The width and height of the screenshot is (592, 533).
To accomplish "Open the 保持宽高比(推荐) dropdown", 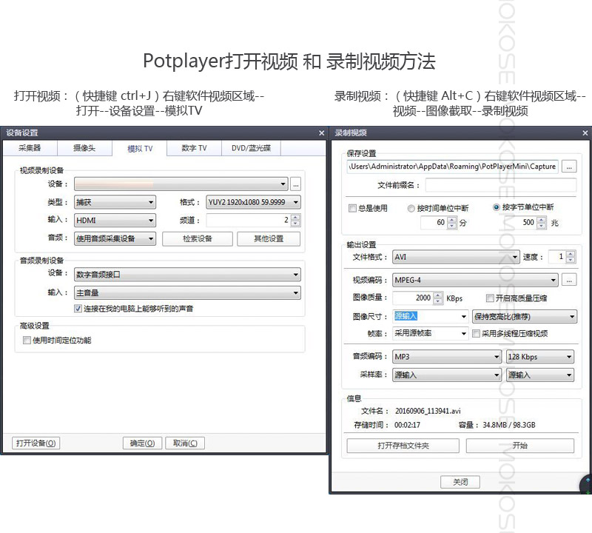I will tap(525, 316).
